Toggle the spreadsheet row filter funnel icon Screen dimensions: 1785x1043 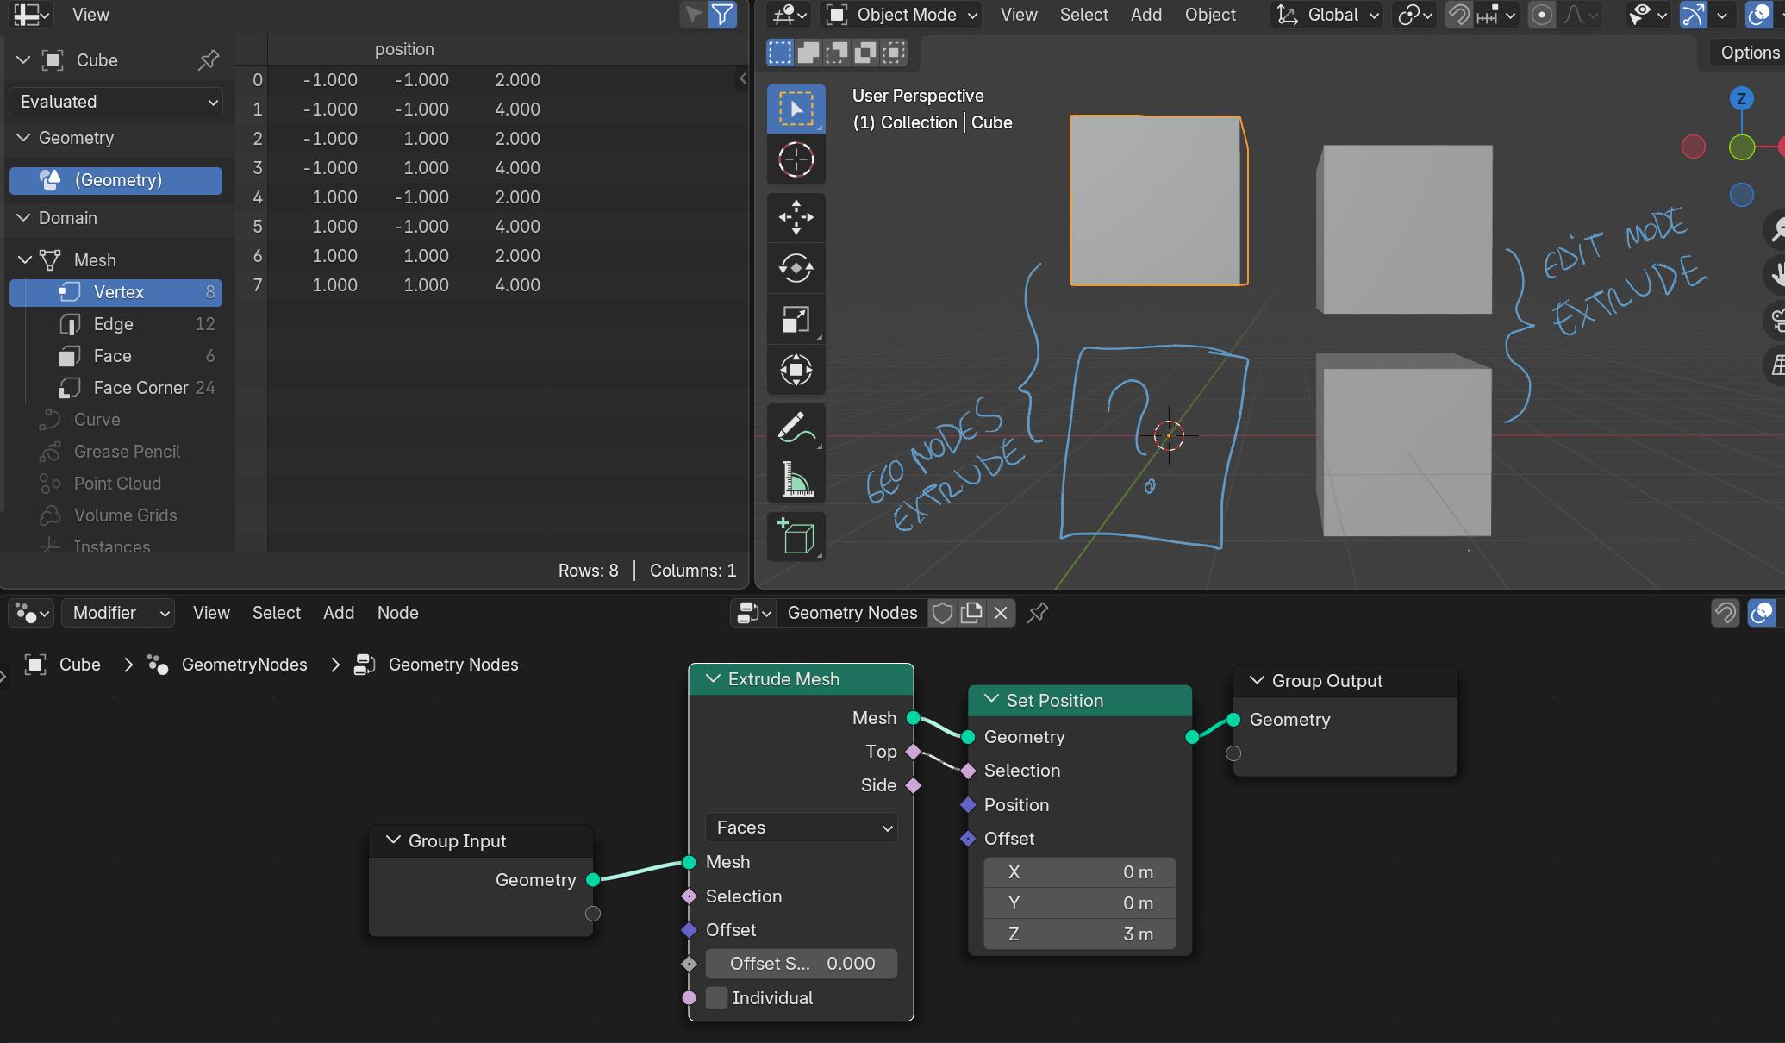pyautogui.click(x=722, y=15)
